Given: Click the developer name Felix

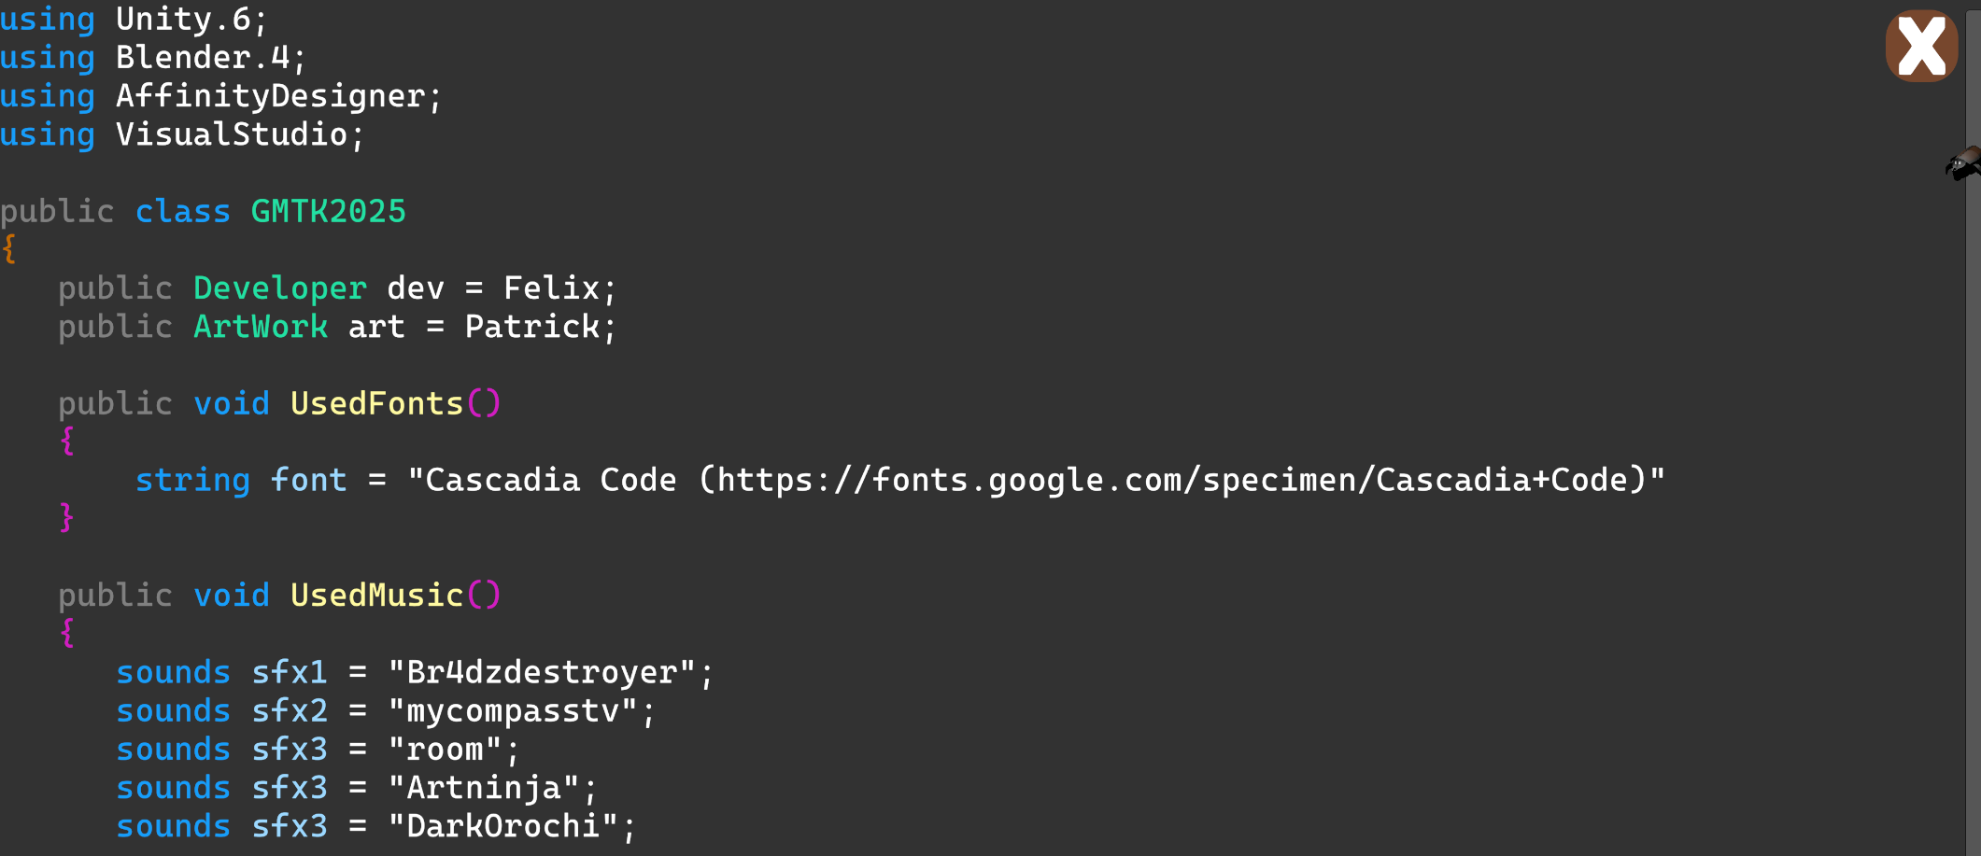Looking at the screenshot, I should pos(551,288).
